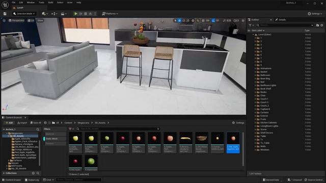Expand the Animations folder in Outliner

255,69
